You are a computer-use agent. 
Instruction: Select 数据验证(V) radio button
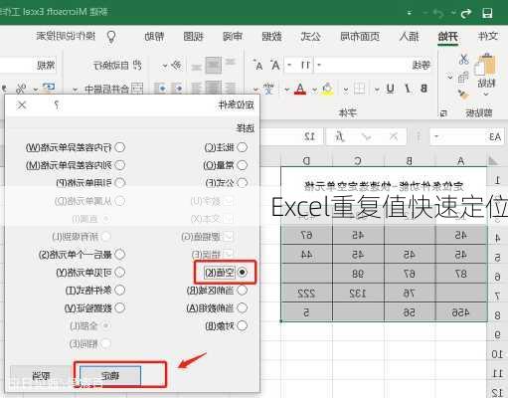(119, 307)
